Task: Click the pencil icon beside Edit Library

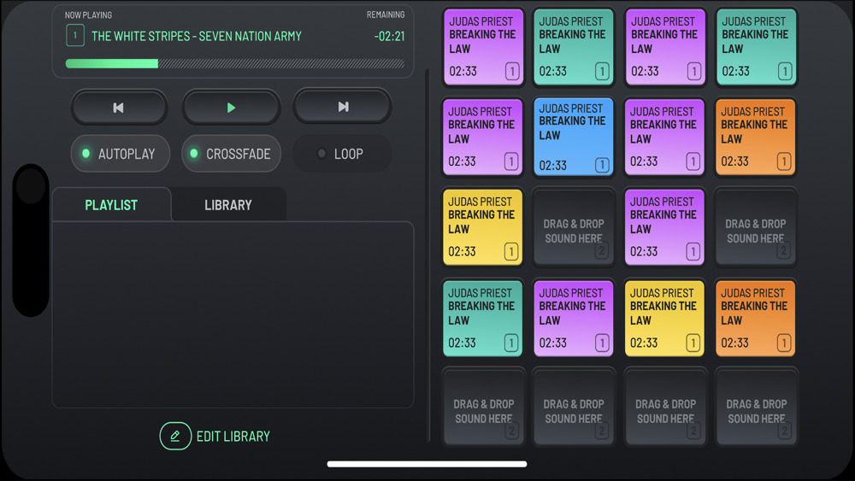Action: coord(175,436)
